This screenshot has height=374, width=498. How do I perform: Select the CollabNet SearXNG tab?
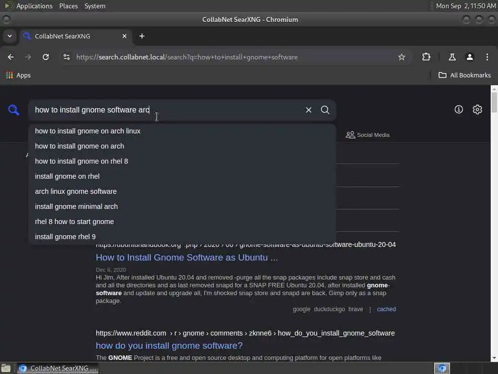click(x=75, y=36)
